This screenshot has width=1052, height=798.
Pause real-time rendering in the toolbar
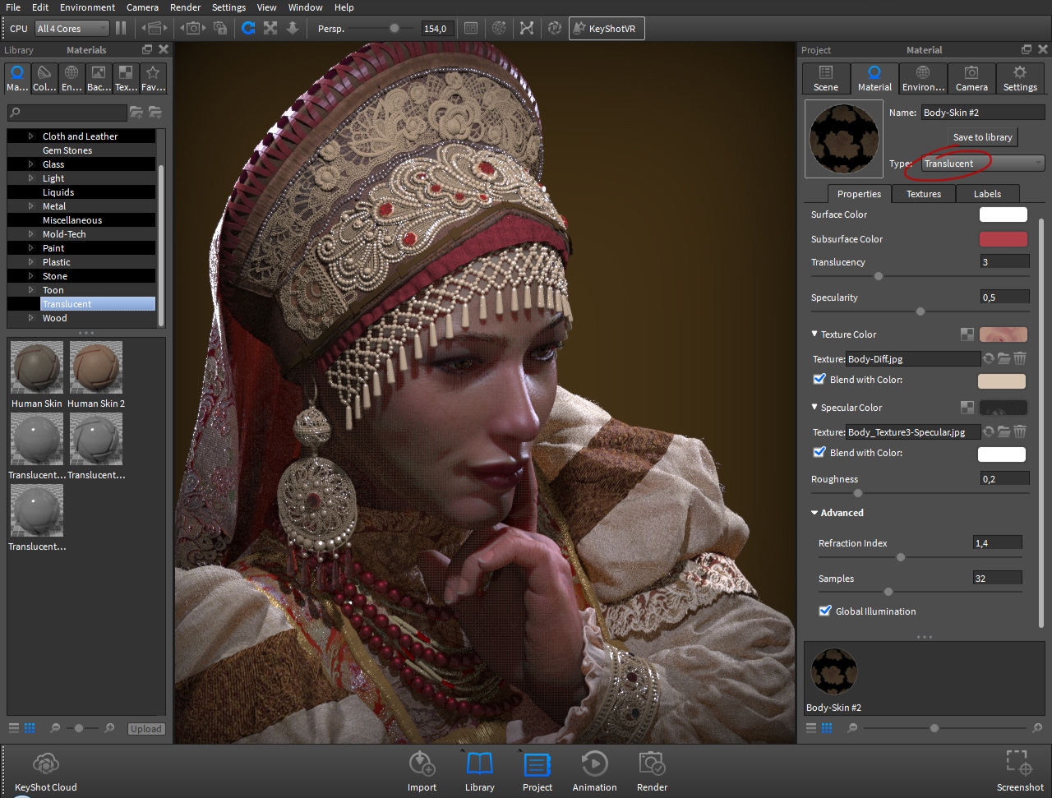[x=121, y=28]
